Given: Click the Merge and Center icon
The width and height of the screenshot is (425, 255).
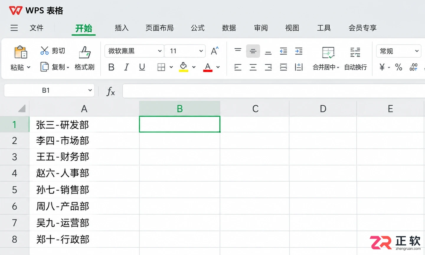Looking at the screenshot, I should tap(328, 53).
